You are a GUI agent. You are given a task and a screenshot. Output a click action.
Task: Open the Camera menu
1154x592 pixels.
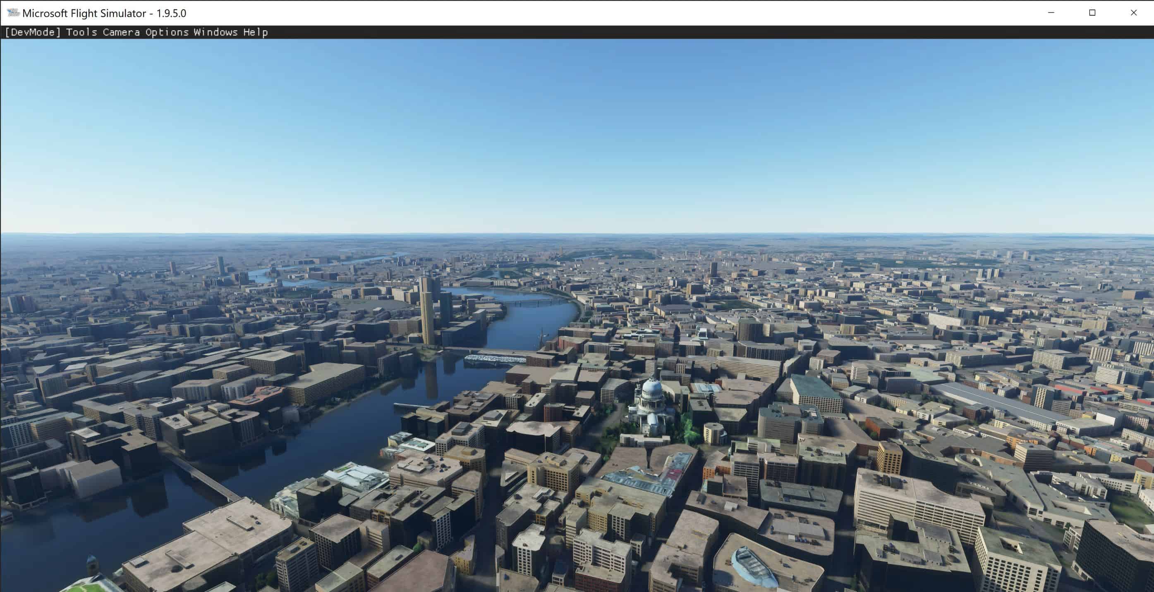[x=121, y=32]
